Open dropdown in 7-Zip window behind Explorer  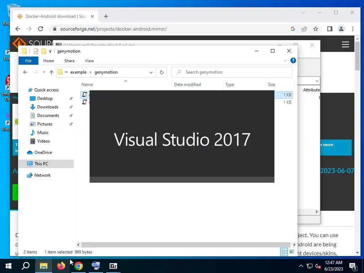(317, 81)
